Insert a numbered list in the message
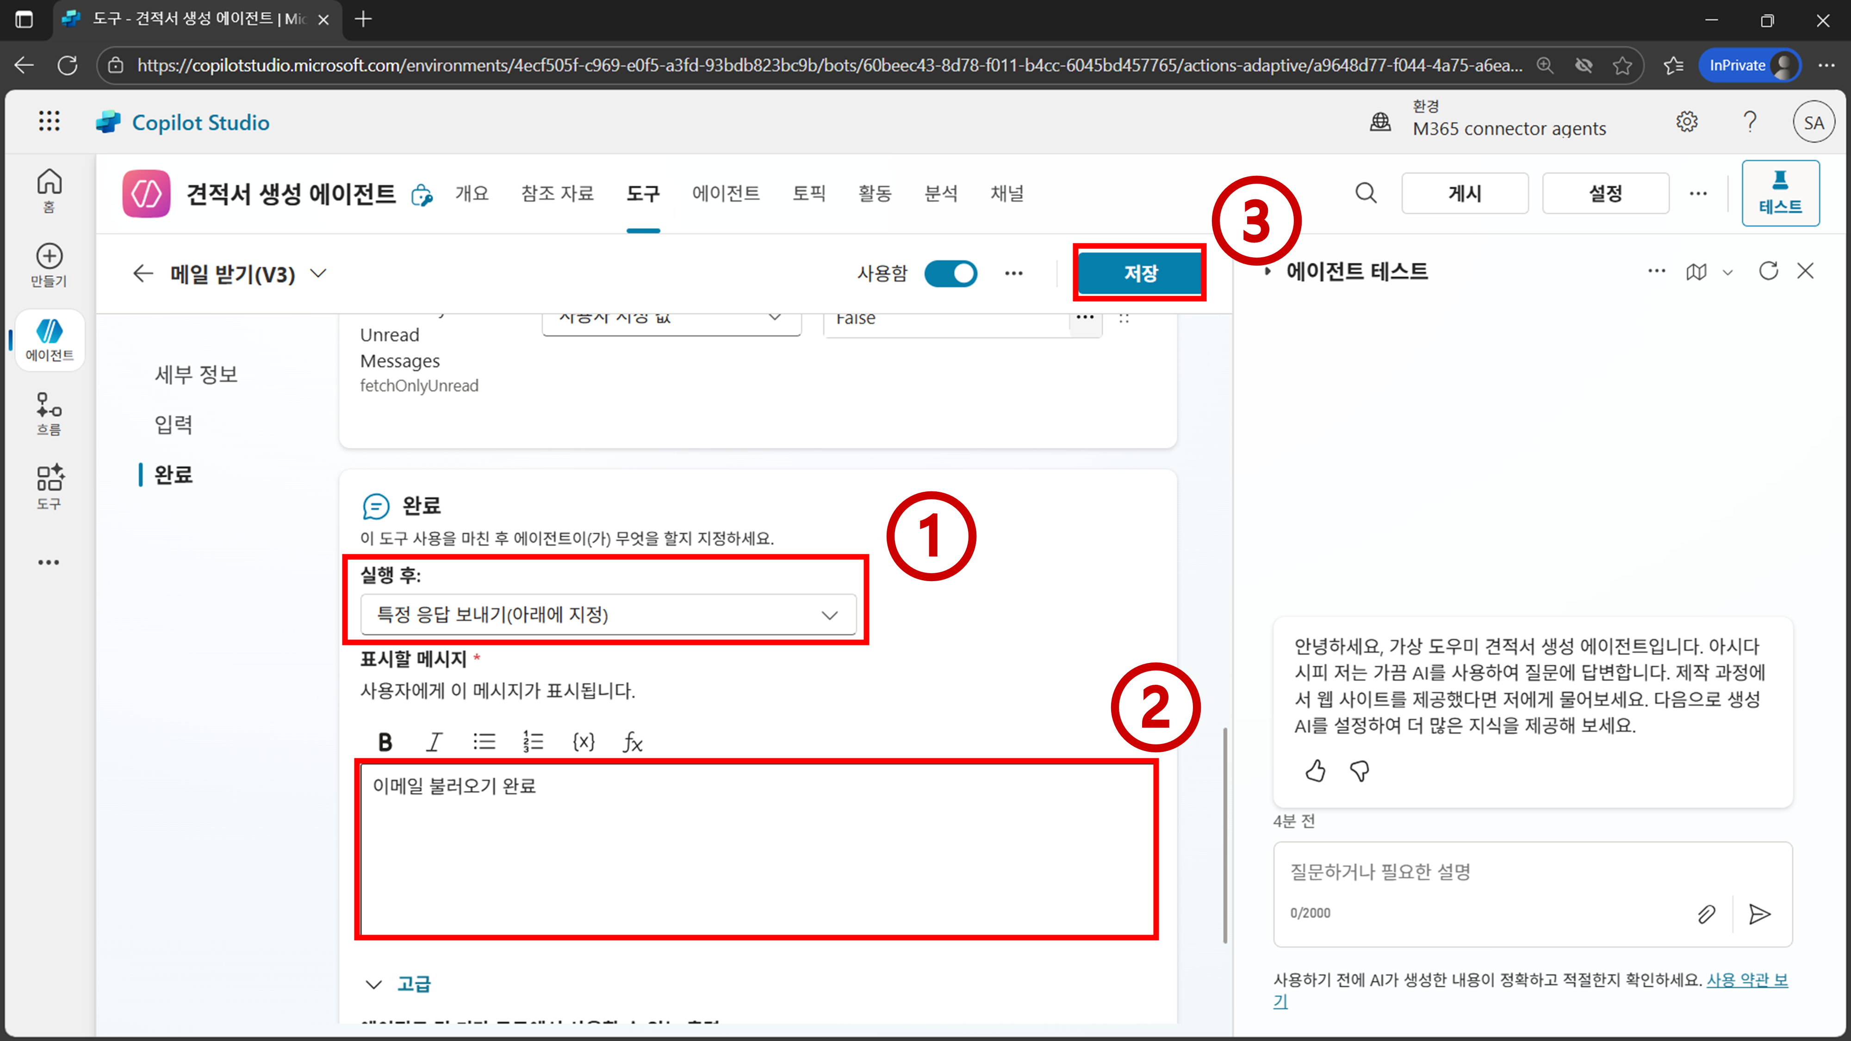Viewport: 1851px width, 1041px height. [533, 741]
